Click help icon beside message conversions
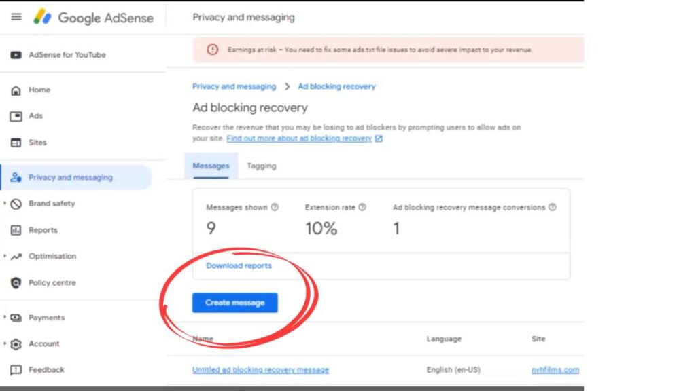This screenshot has width=696, height=391. pyautogui.click(x=552, y=207)
